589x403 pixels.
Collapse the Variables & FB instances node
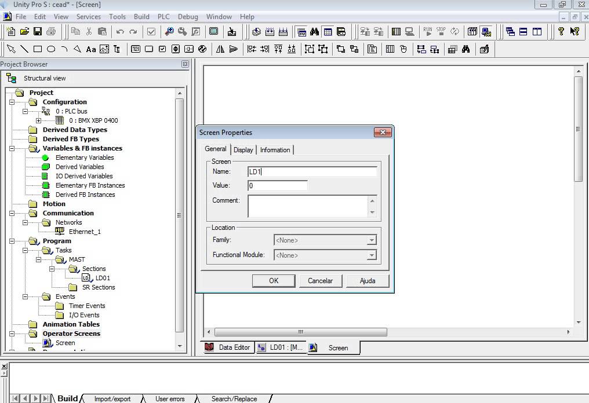click(x=12, y=149)
